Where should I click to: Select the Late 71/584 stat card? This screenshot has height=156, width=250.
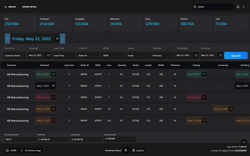tap(231, 23)
